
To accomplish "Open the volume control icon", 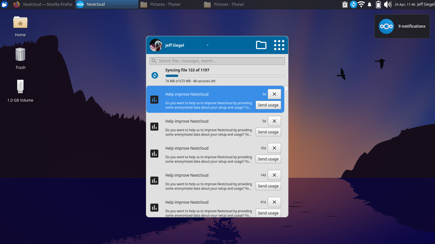I will (387, 4).
